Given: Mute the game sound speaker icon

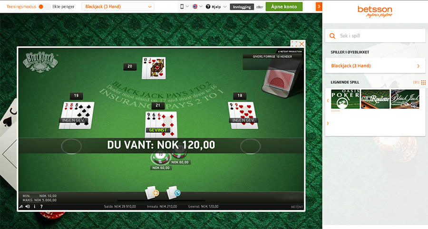Looking at the screenshot, I should [28, 207].
